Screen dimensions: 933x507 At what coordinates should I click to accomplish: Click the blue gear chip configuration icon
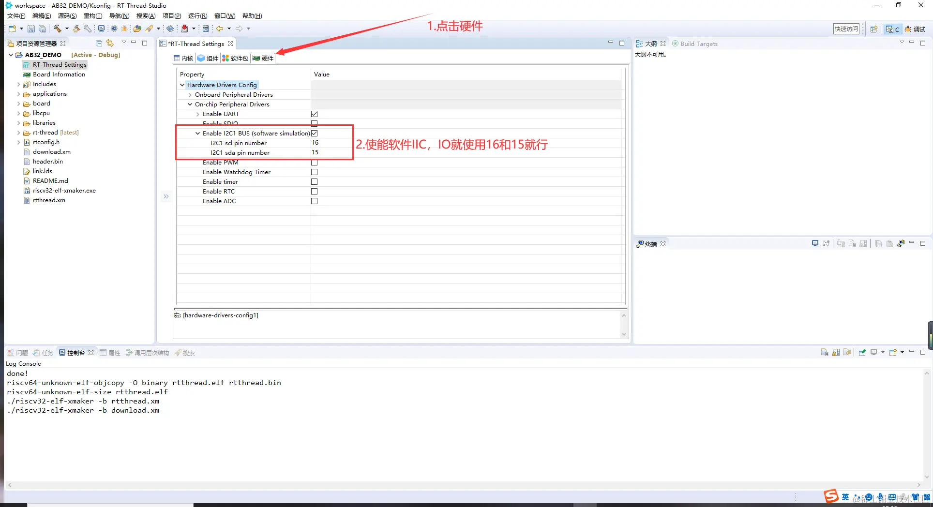pos(114,29)
